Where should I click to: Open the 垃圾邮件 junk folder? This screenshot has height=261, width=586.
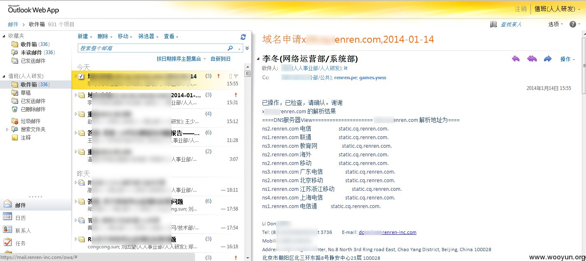pos(30,121)
